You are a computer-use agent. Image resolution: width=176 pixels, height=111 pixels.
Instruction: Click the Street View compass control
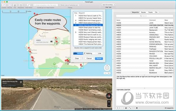tap(109, 96)
